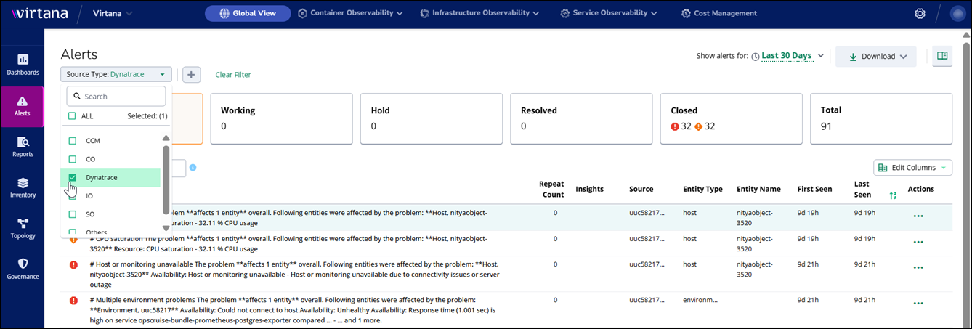
Task: Expand Service Observability menu
Action: click(609, 13)
